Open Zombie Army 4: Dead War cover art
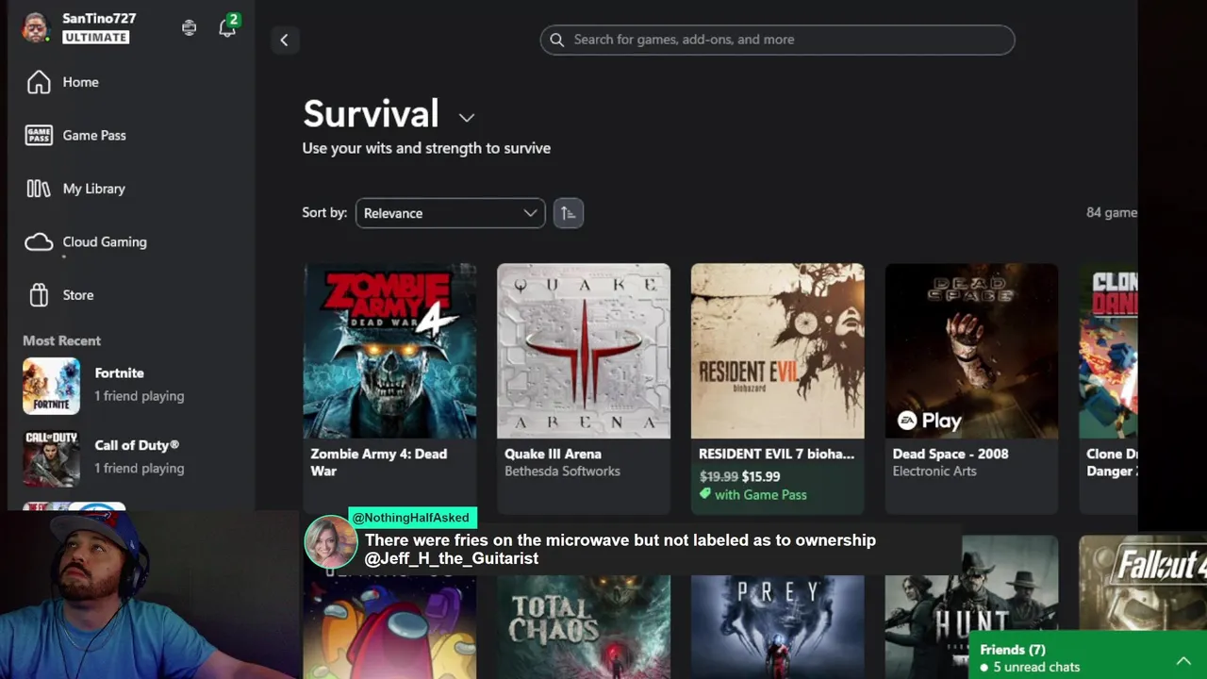 tap(389, 351)
